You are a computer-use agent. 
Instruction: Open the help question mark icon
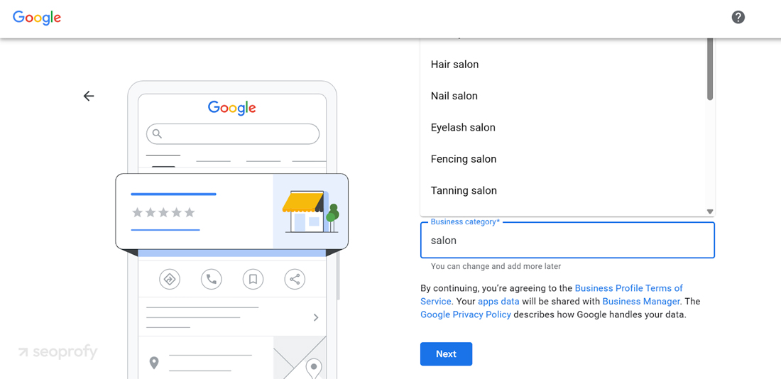738,17
